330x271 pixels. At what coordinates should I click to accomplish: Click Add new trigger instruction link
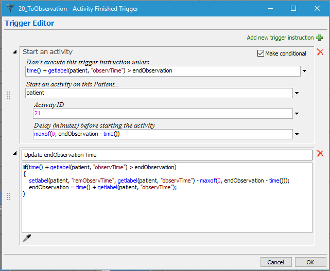(x=280, y=38)
